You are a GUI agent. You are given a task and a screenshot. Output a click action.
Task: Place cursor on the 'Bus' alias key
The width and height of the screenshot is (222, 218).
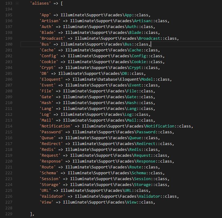click(x=45, y=44)
